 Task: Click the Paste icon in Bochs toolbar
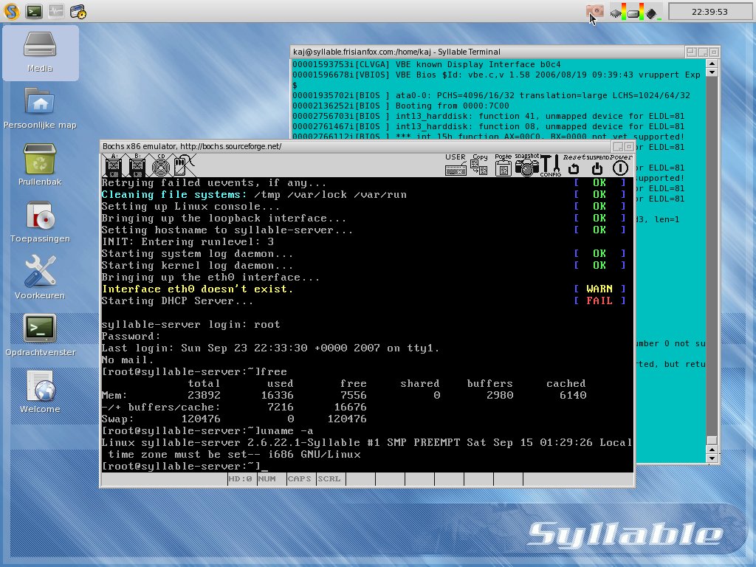504,165
